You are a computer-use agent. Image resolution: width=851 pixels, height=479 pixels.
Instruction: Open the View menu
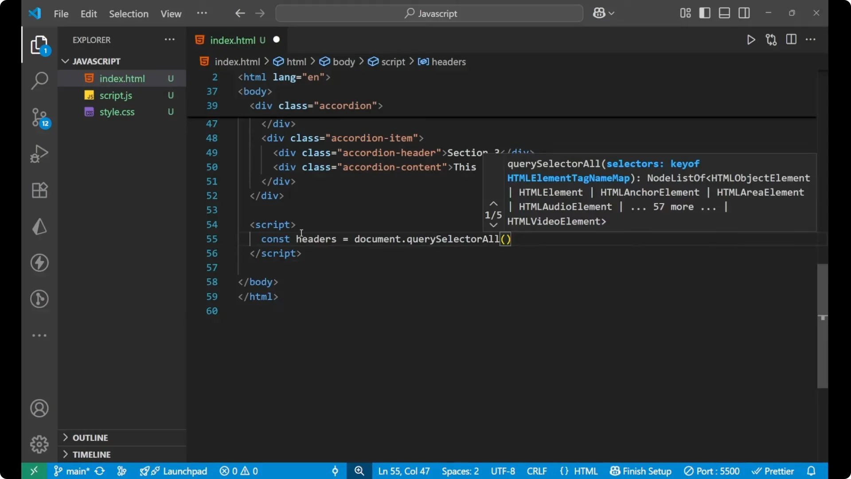(x=171, y=14)
